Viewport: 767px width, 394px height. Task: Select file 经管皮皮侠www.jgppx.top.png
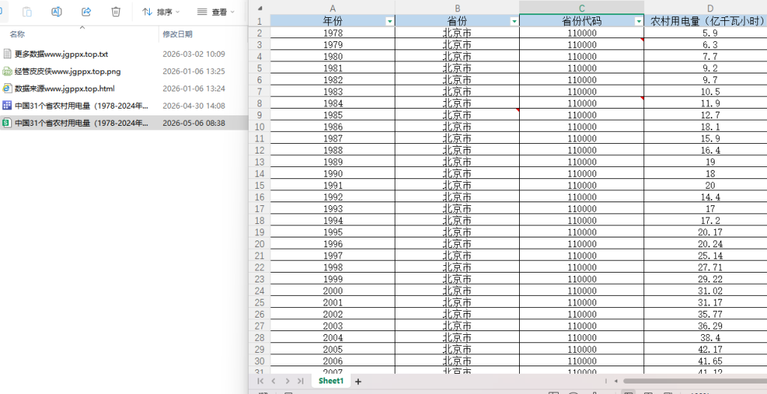pos(67,71)
